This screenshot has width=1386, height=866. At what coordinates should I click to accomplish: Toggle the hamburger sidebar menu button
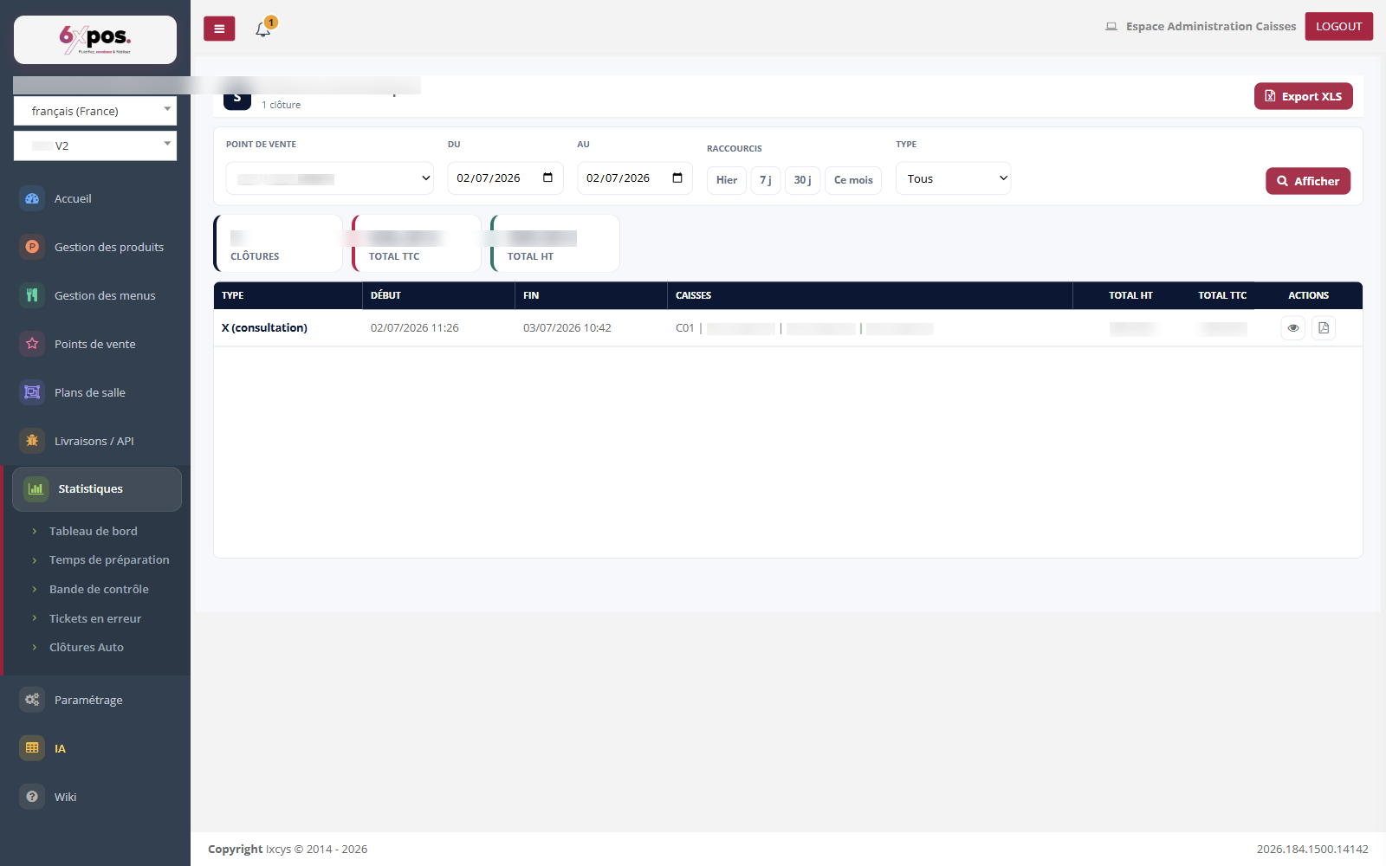219,29
